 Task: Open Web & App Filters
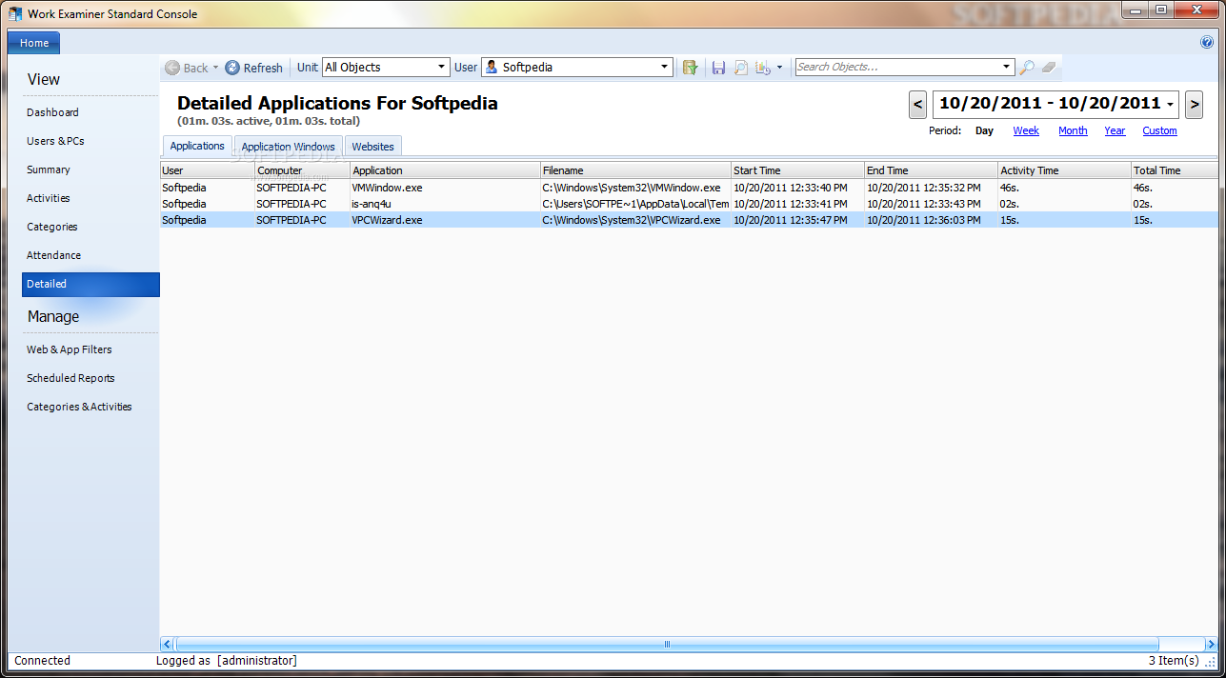click(69, 349)
